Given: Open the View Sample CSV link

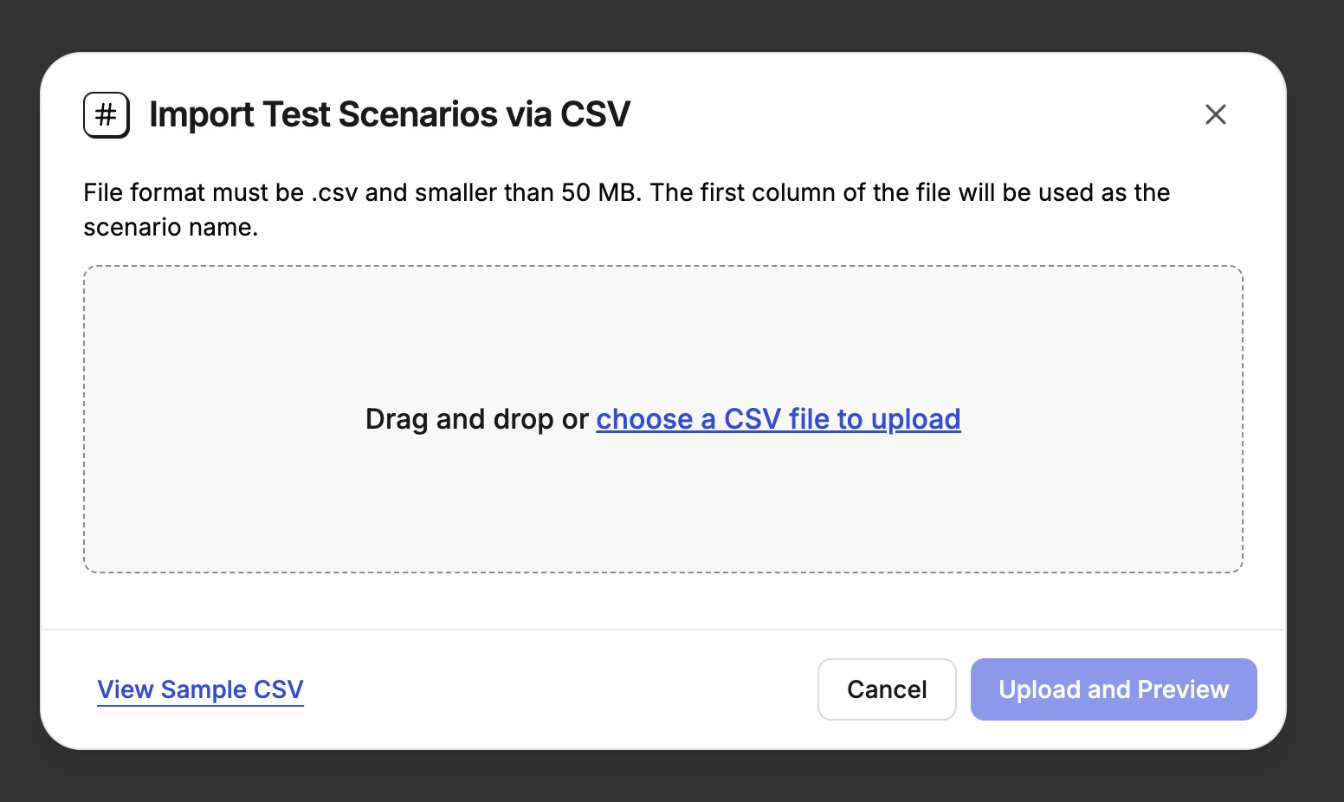Looking at the screenshot, I should point(200,689).
